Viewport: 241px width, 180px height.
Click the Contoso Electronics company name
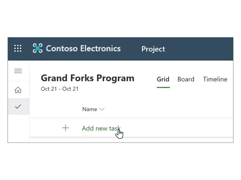83,48
